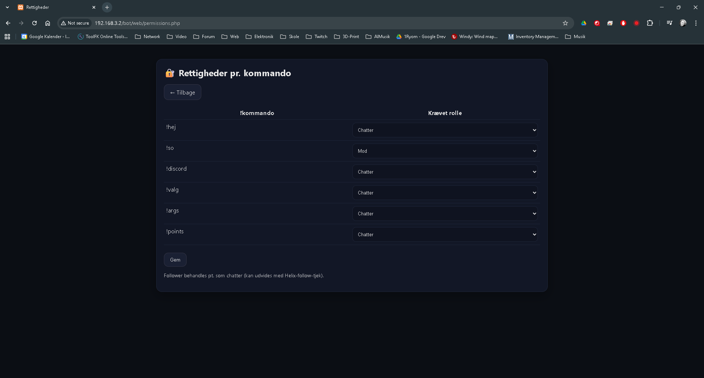Click the profile avatar icon
Screen dimensions: 704x378
pos(683,23)
